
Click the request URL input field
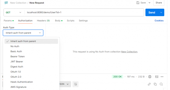point(84,12)
